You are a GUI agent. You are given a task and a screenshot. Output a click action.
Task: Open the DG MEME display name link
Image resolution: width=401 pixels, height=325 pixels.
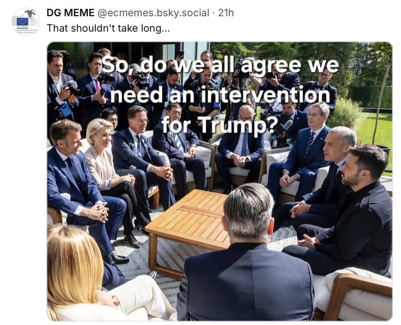(x=70, y=13)
